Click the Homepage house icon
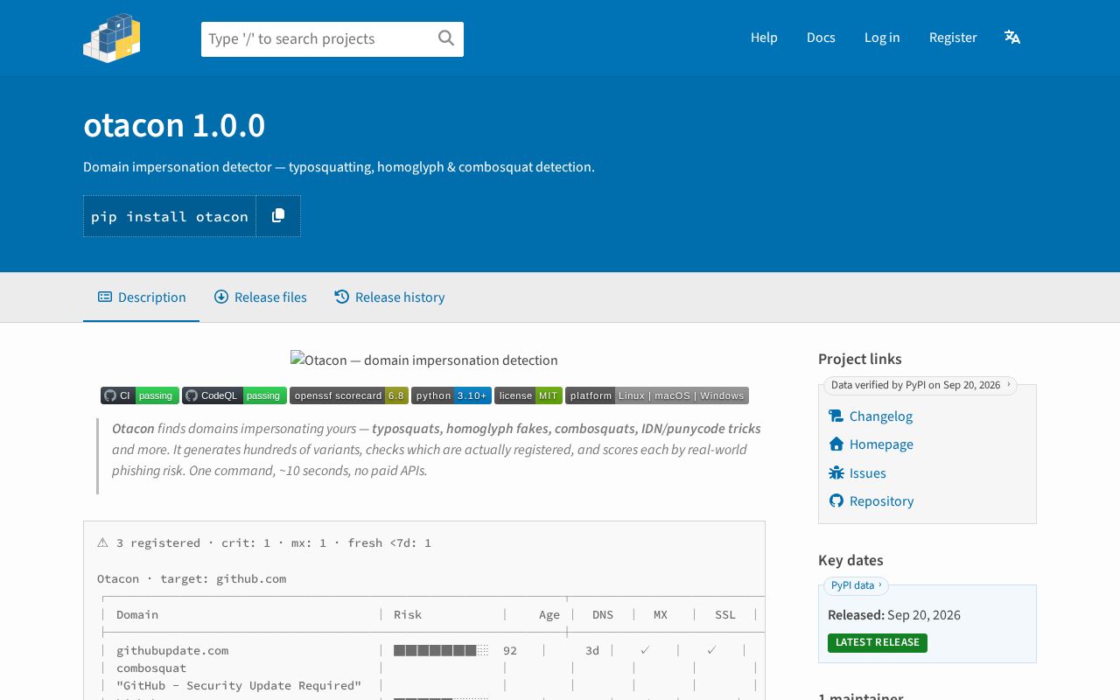 (x=836, y=444)
